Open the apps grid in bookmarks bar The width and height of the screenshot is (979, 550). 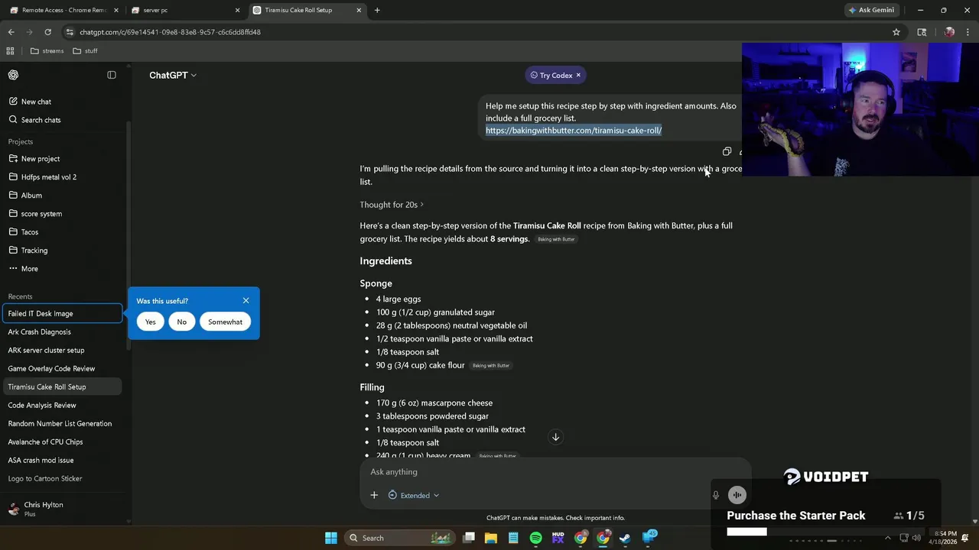pyautogui.click(x=10, y=51)
